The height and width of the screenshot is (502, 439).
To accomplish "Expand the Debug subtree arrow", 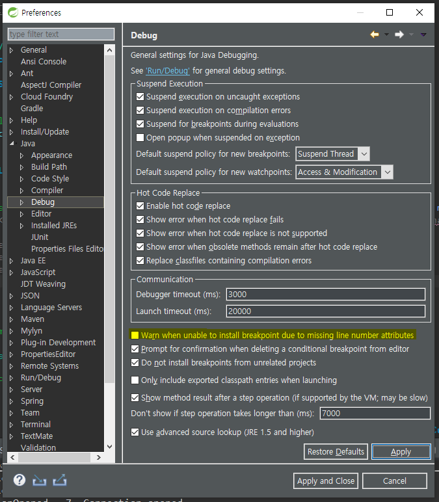I will [x=21, y=202].
